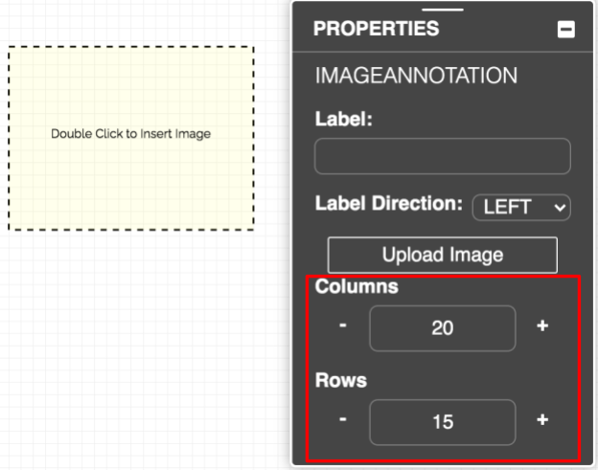Click the 'Label:' field caption
The width and height of the screenshot is (598, 470).
(343, 121)
